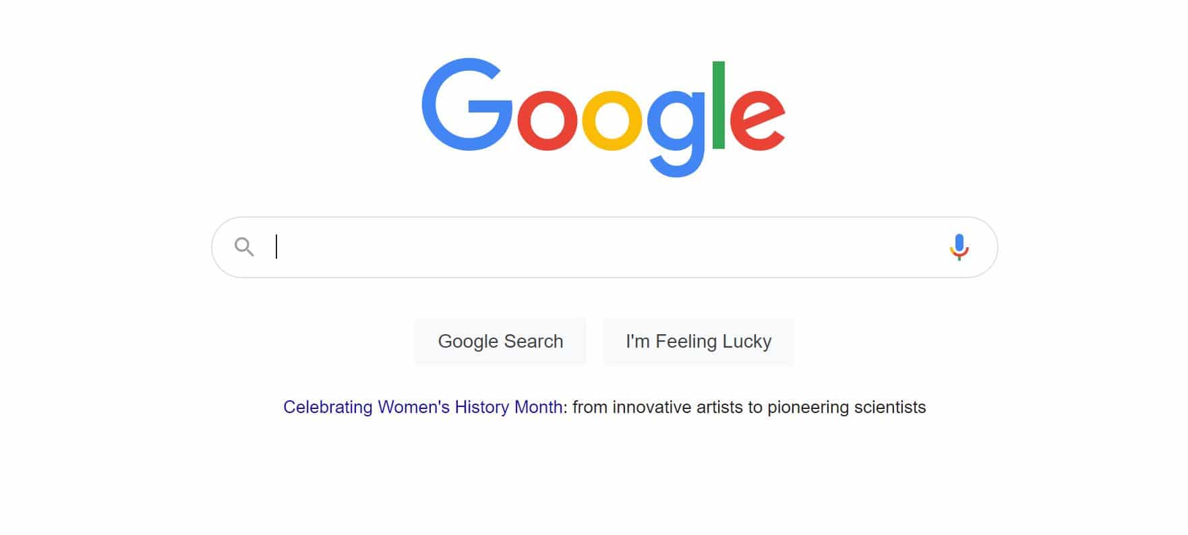Click the Google Search button
Image resolution: width=1188 pixels, height=535 pixels.
tap(500, 341)
